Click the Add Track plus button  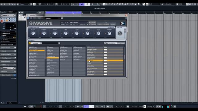point(19,12)
